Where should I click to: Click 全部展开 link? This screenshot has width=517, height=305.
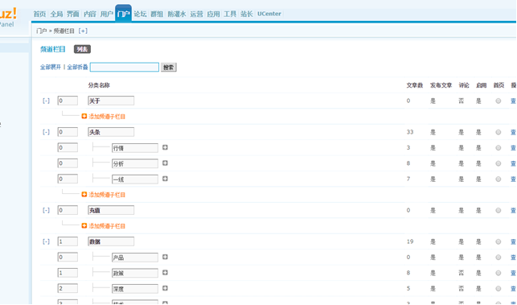[x=51, y=68]
